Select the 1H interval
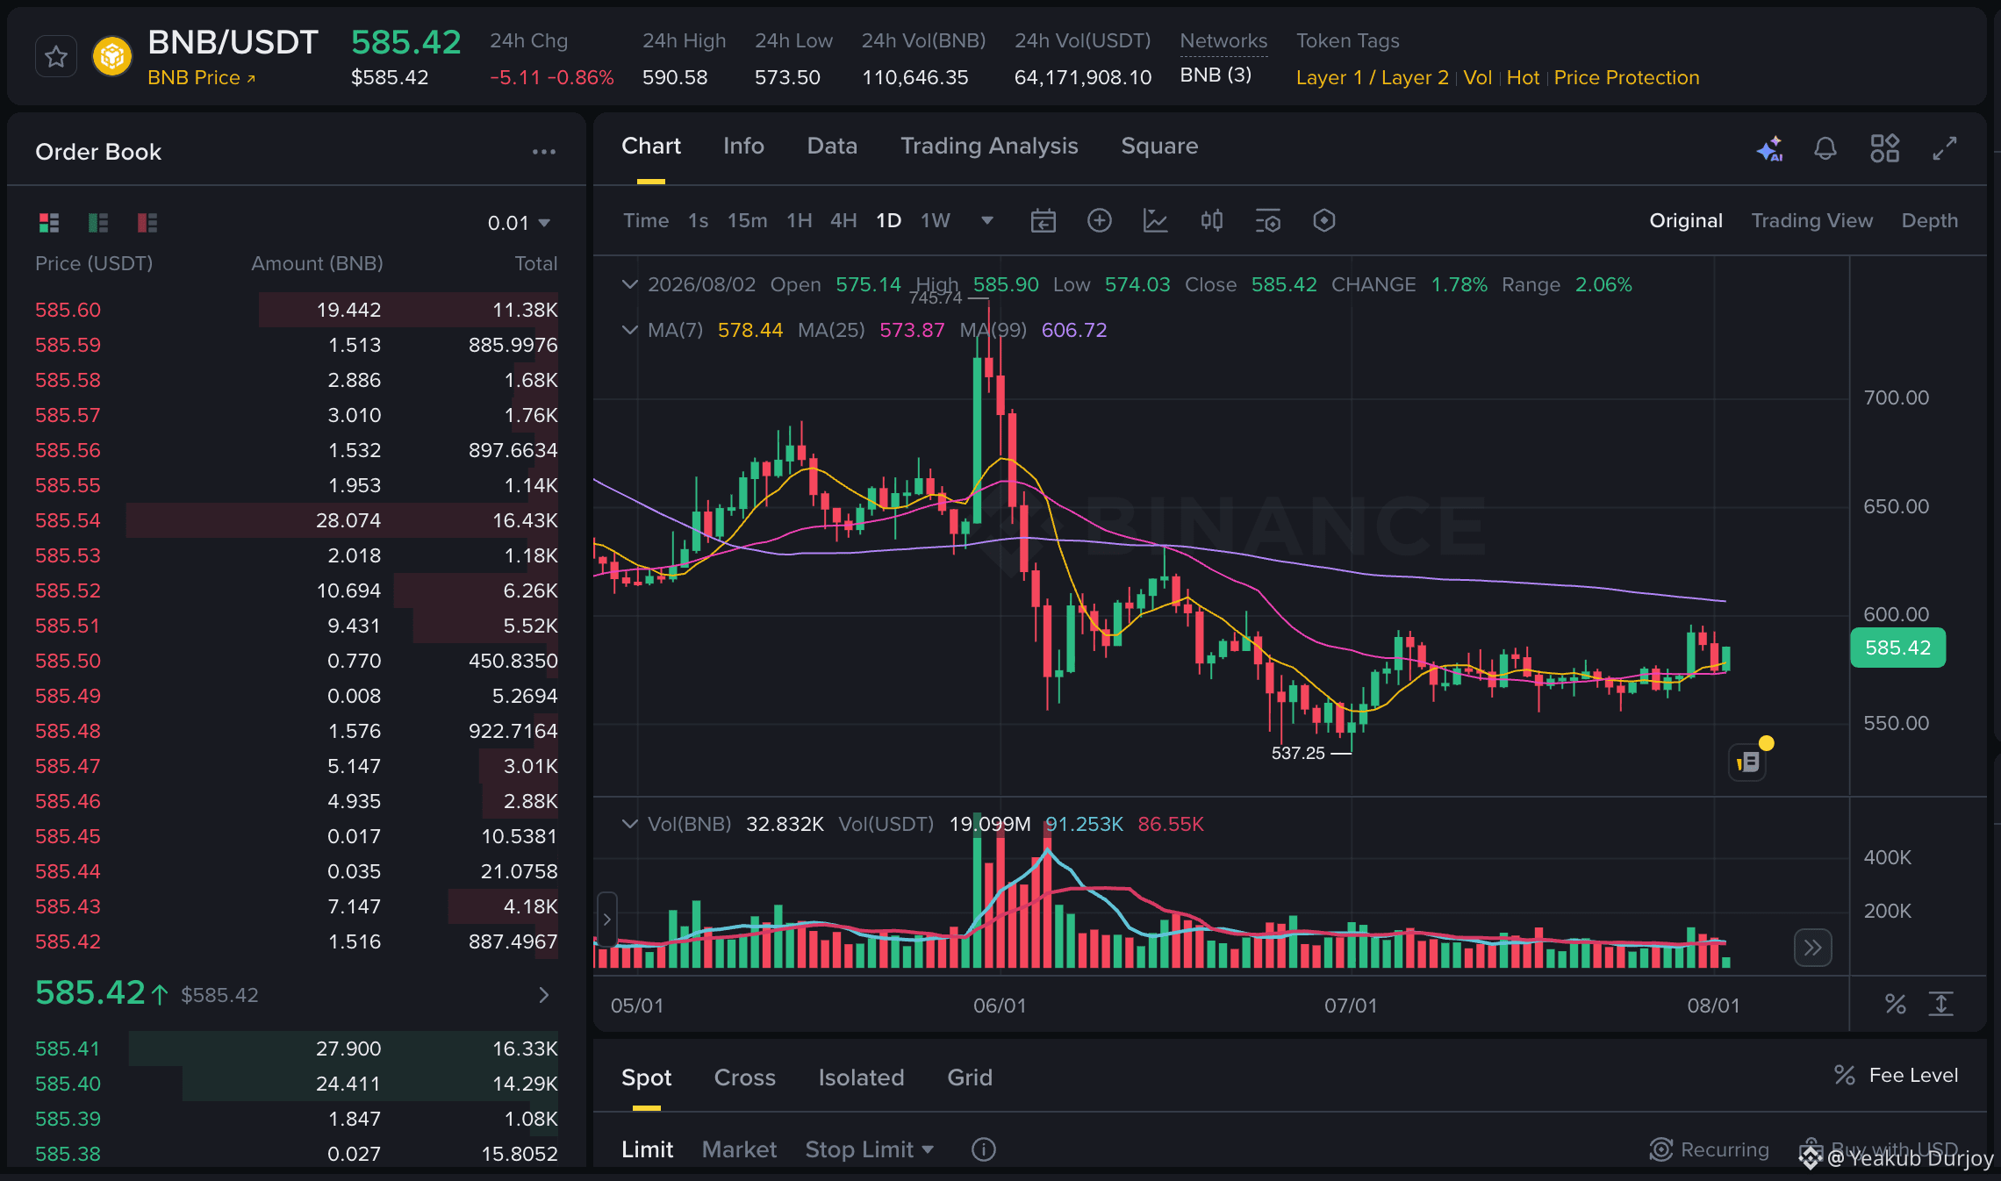Image resolution: width=2001 pixels, height=1181 pixels. [x=799, y=220]
